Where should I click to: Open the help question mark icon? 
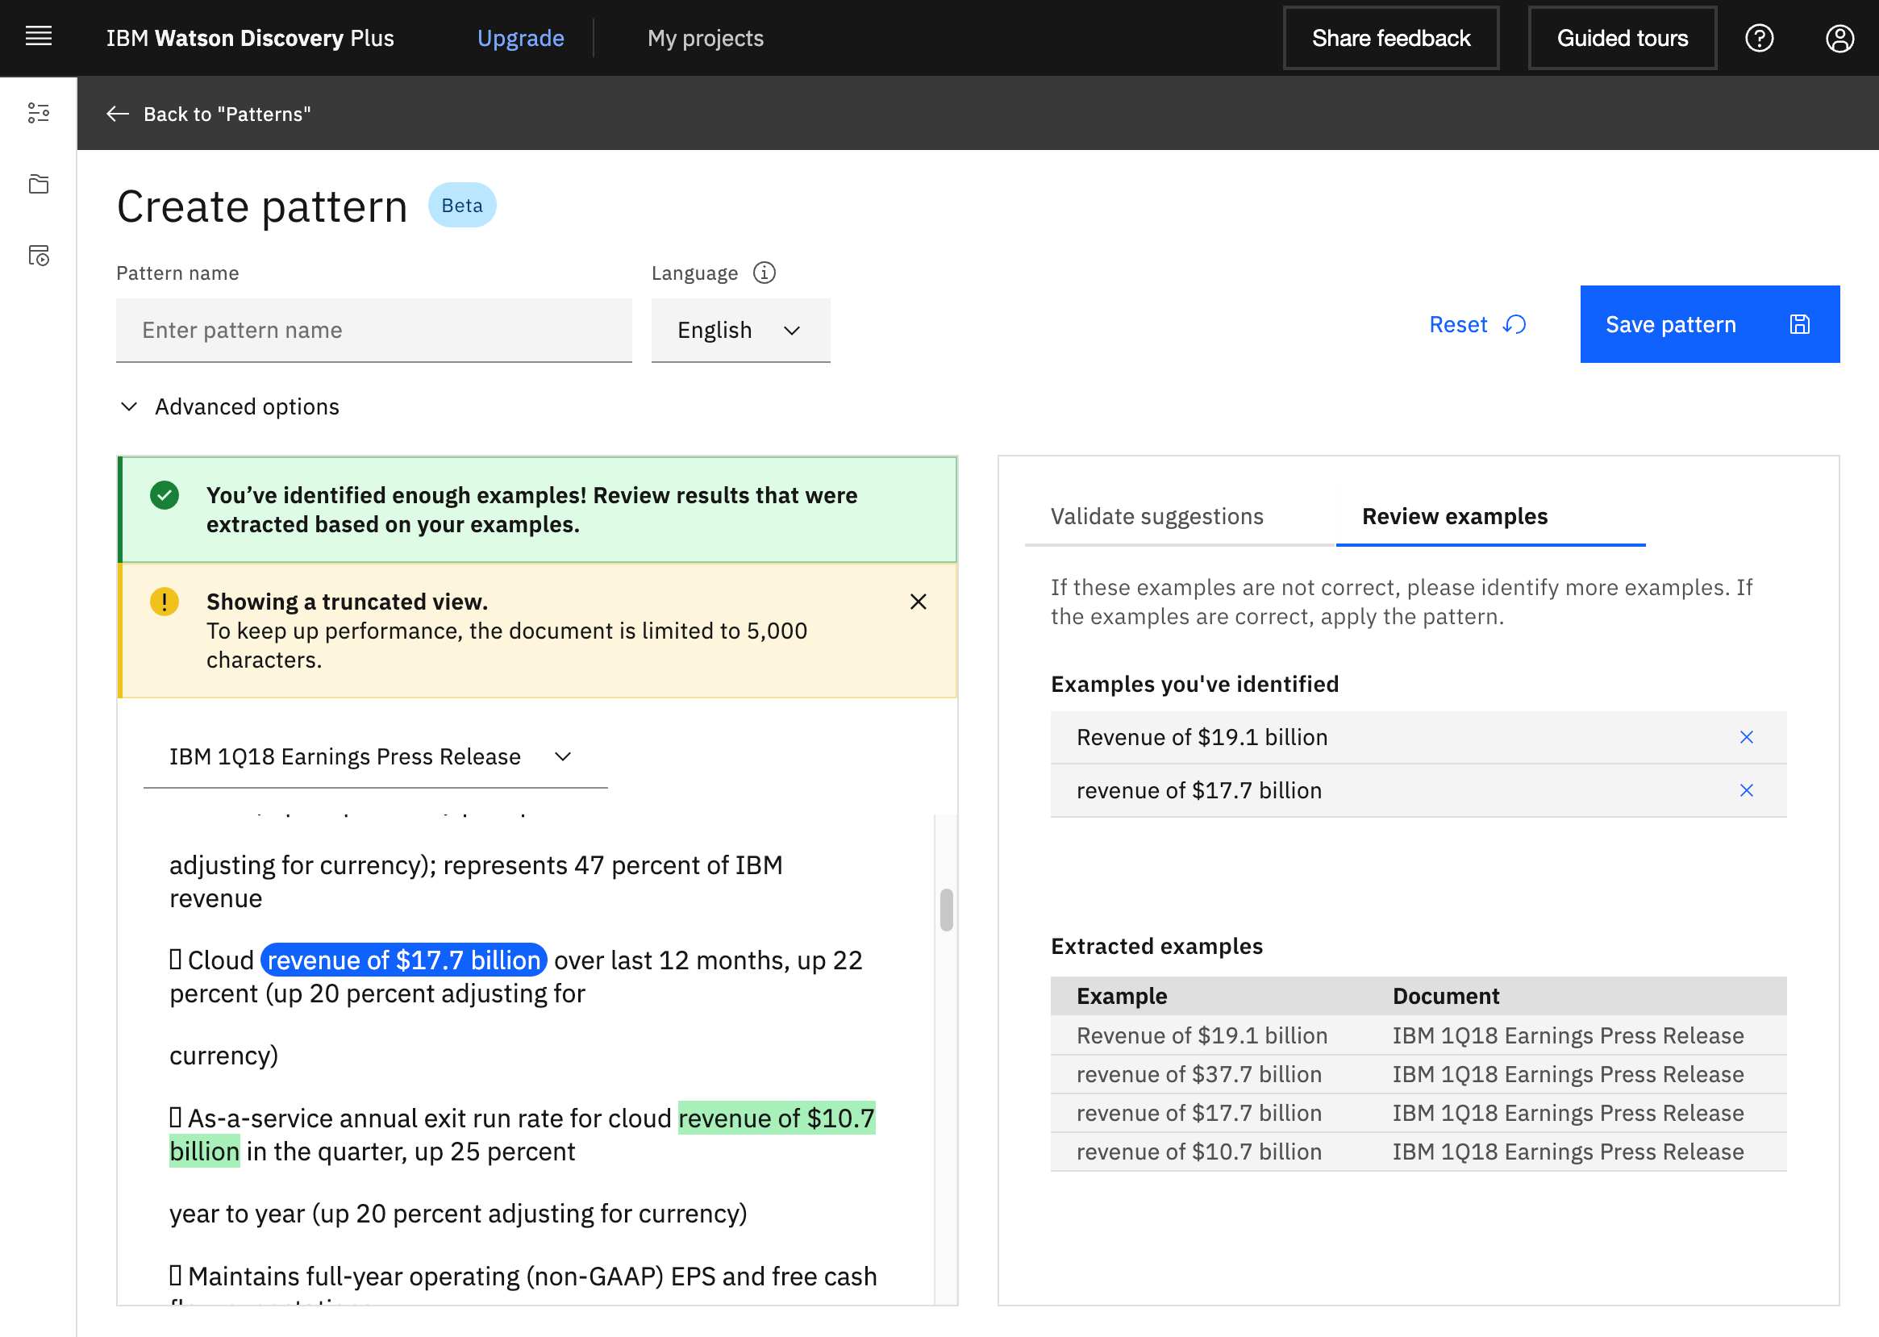[1759, 38]
